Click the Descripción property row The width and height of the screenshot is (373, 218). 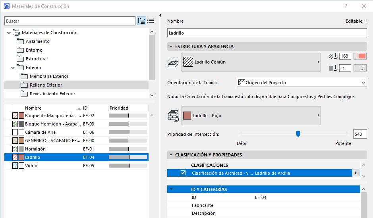point(264,213)
